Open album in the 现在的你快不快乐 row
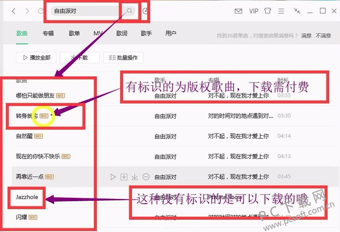The image size is (340, 232). click(x=238, y=157)
